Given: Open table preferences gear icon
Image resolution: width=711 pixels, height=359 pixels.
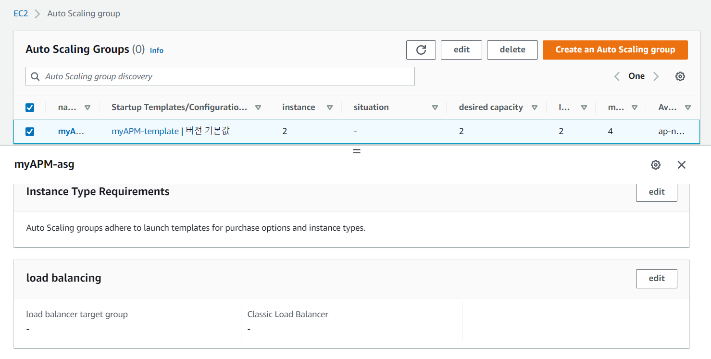Looking at the screenshot, I should click(680, 76).
